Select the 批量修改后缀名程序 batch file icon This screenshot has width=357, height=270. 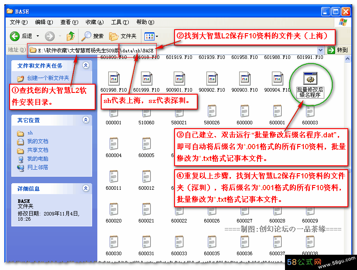pos(310,79)
